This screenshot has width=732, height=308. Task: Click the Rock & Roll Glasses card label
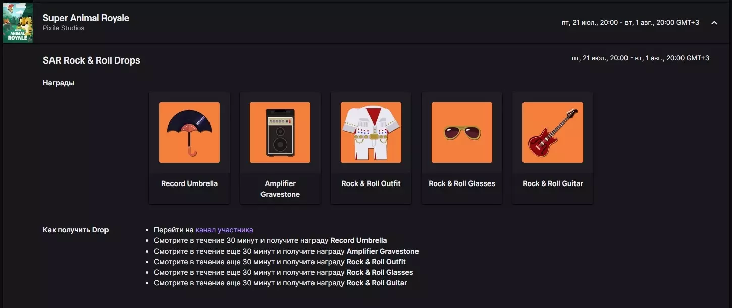(462, 183)
